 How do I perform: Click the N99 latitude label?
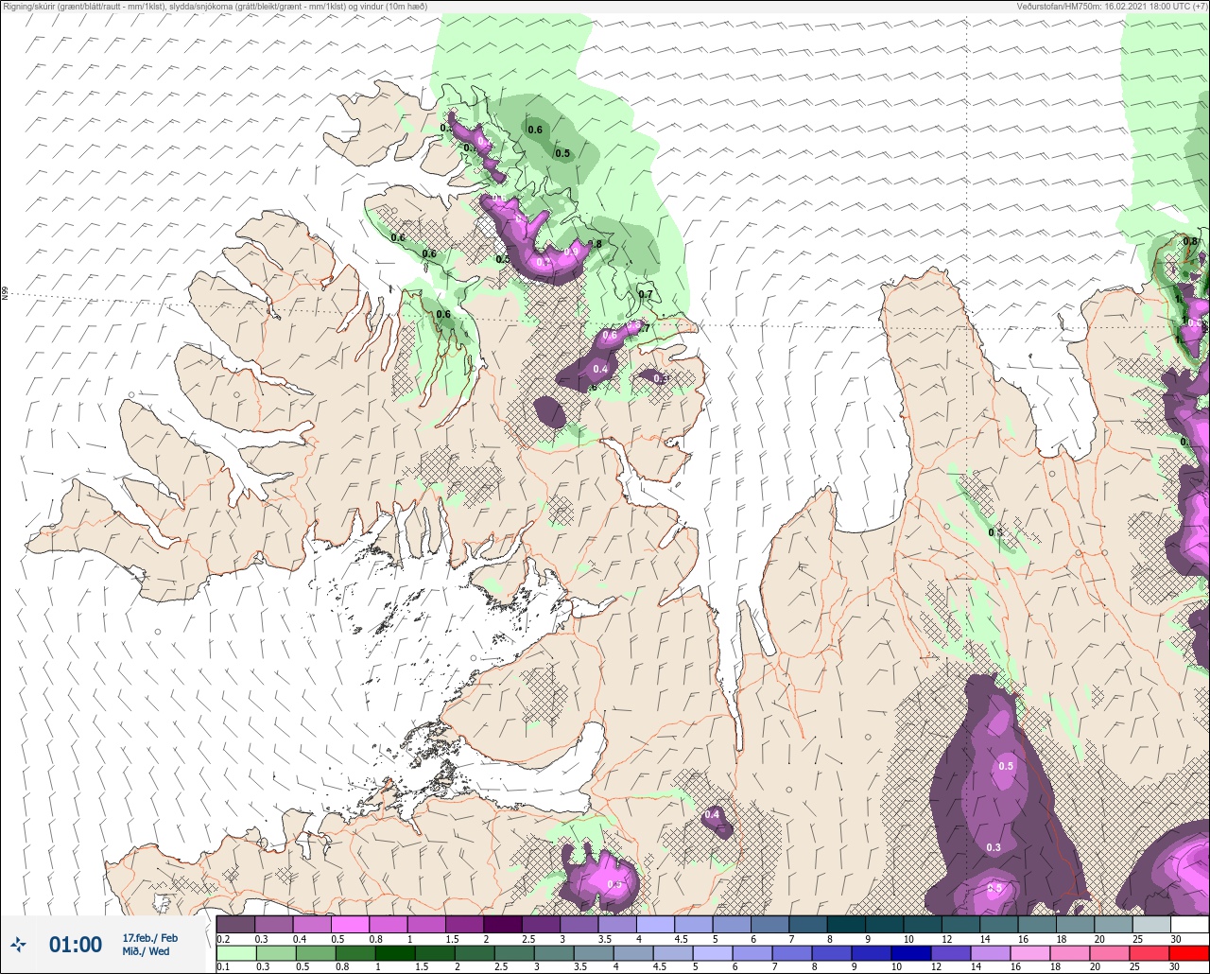pos(5,294)
